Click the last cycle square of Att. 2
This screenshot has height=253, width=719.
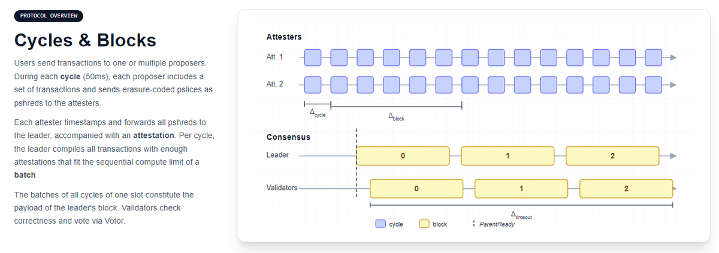[x=653, y=85]
